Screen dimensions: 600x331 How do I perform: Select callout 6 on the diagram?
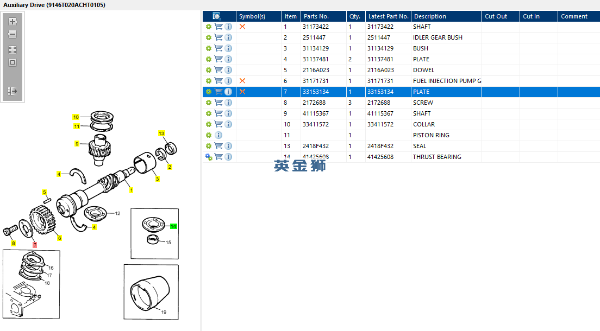pyautogui.click(x=59, y=238)
